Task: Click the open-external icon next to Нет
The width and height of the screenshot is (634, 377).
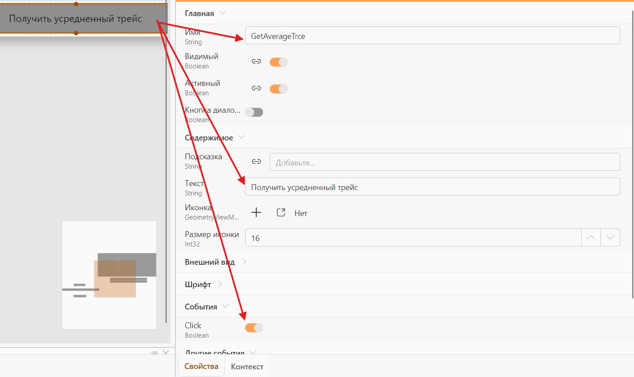Action: [x=281, y=212]
